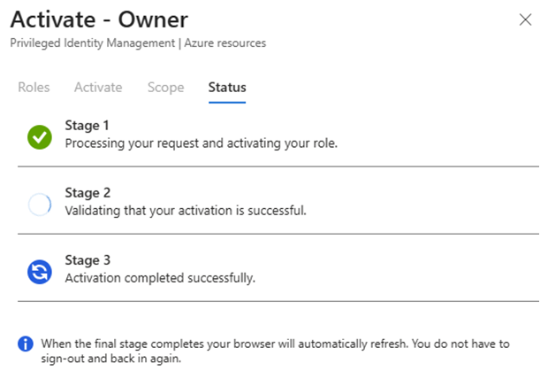
Task: Click the 'Azure resources' subtitle text
Action: (225, 43)
